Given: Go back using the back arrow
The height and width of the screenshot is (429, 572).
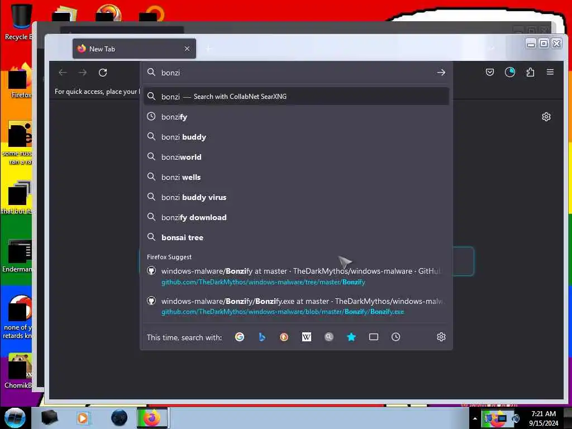Looking at the screenshot, I should pos(63,73).
